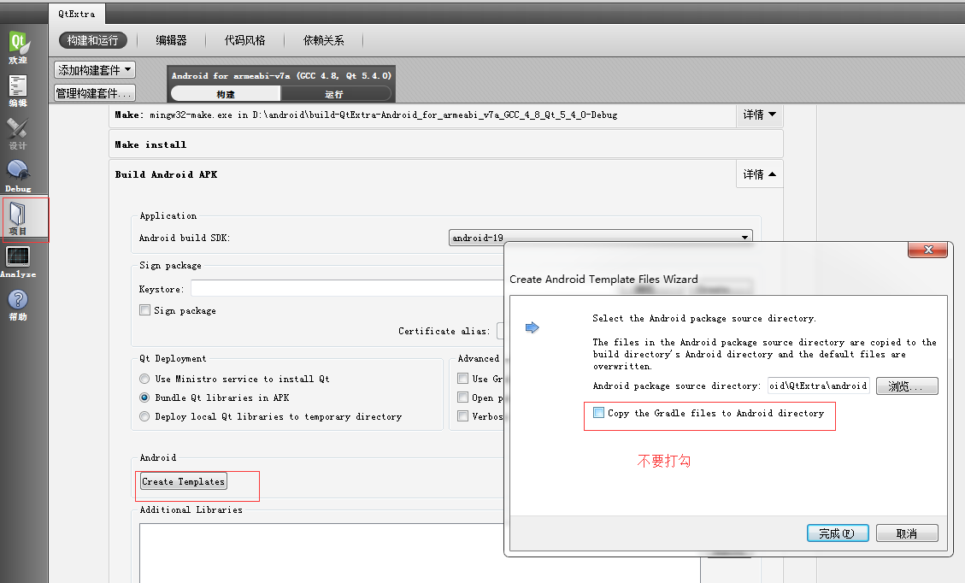Enable the Sign package checkbox
The width and height of the screenshot is (965, 583).
point(144,310)
